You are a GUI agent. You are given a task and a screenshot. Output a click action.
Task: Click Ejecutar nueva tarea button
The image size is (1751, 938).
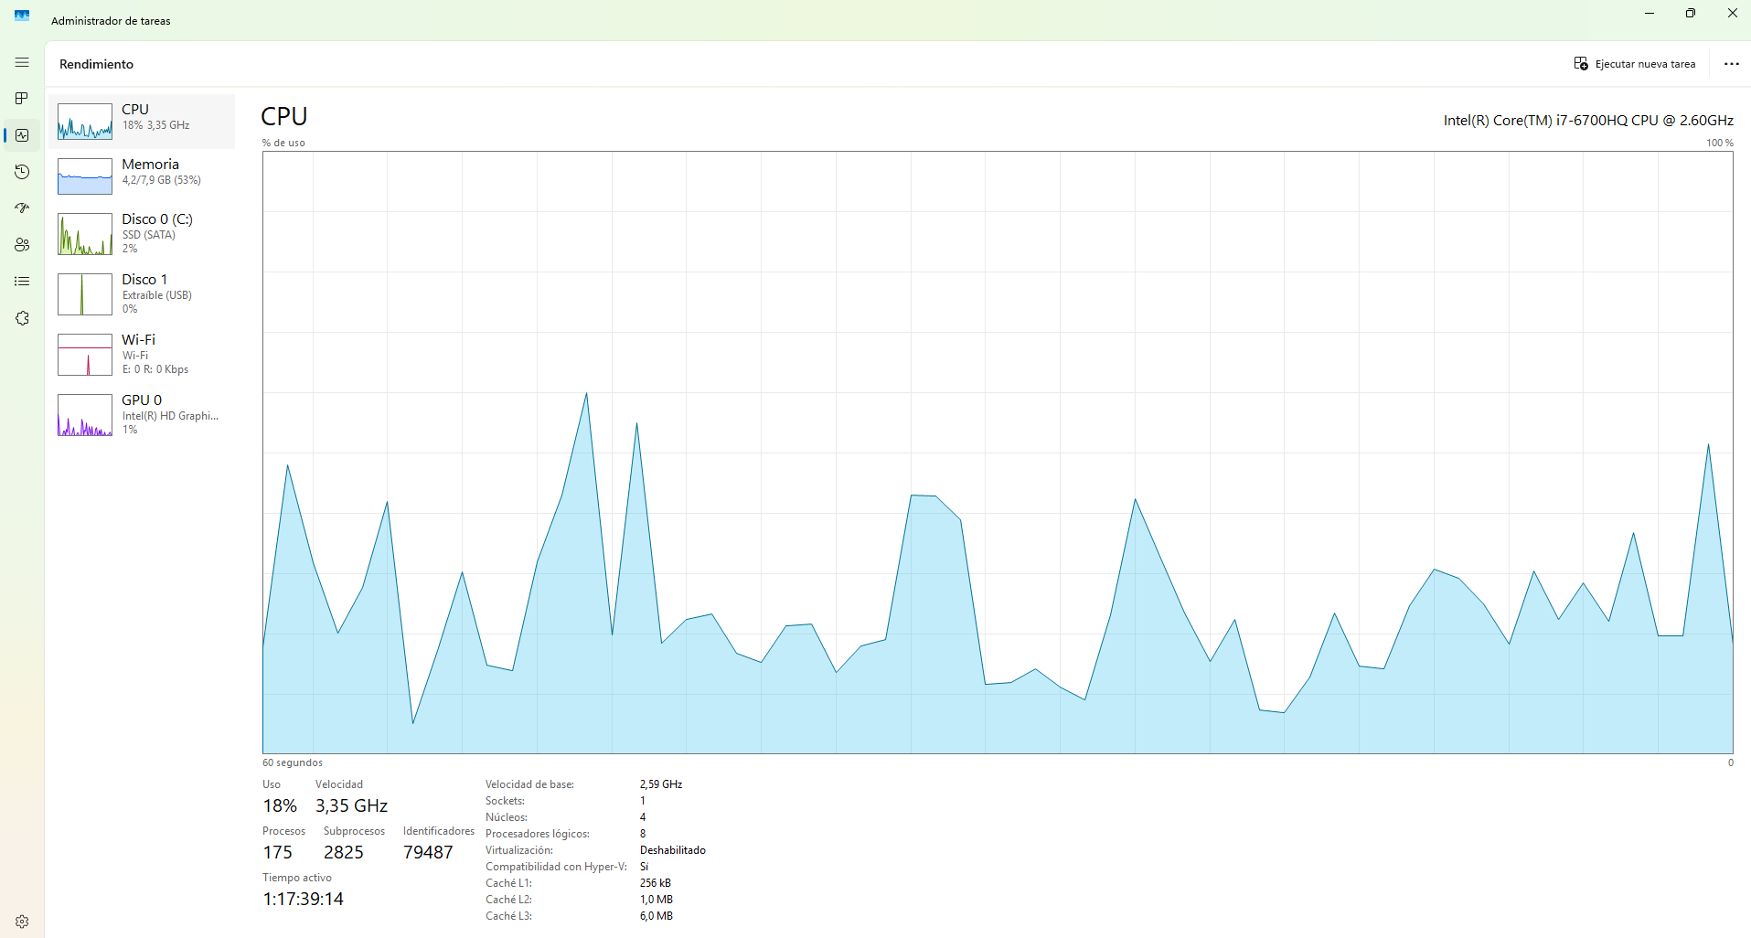[x=1634, y=64]
